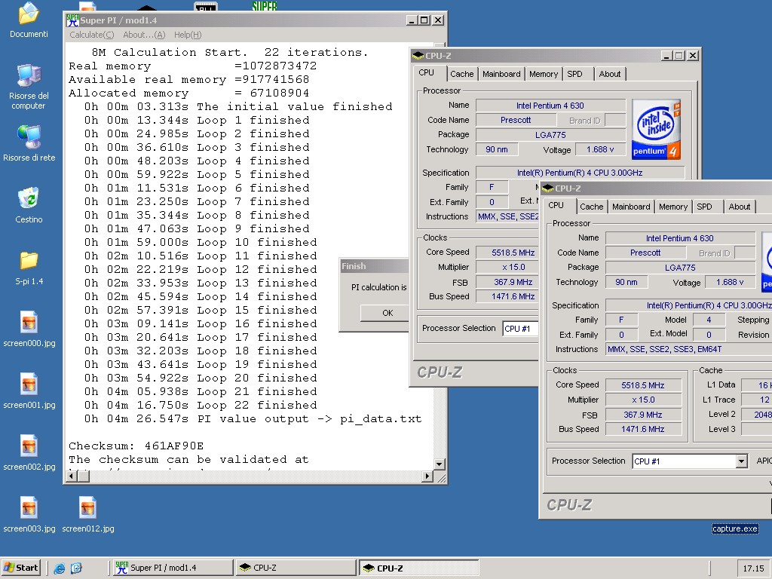Image resolution: width=772 pixels, height=579 pixels.
Task: Open the Calculate menu in Super PI
Action: coord(91,35)
